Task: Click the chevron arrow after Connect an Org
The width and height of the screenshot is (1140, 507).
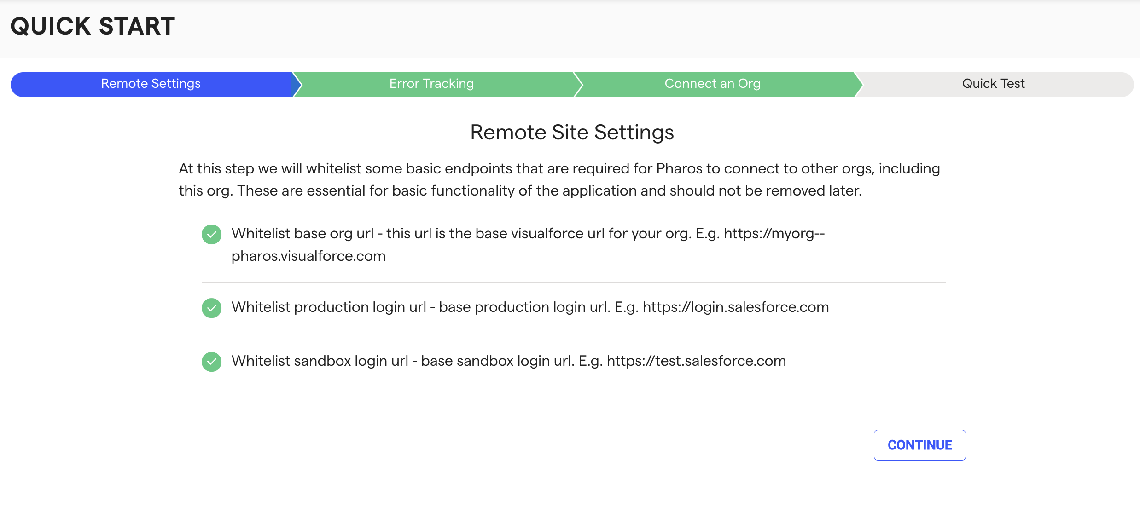Action: coord(859,84)
